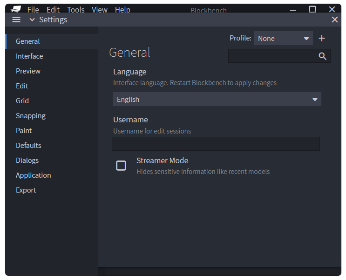
Task: Click the Username text field
Action: coord(216,144)
